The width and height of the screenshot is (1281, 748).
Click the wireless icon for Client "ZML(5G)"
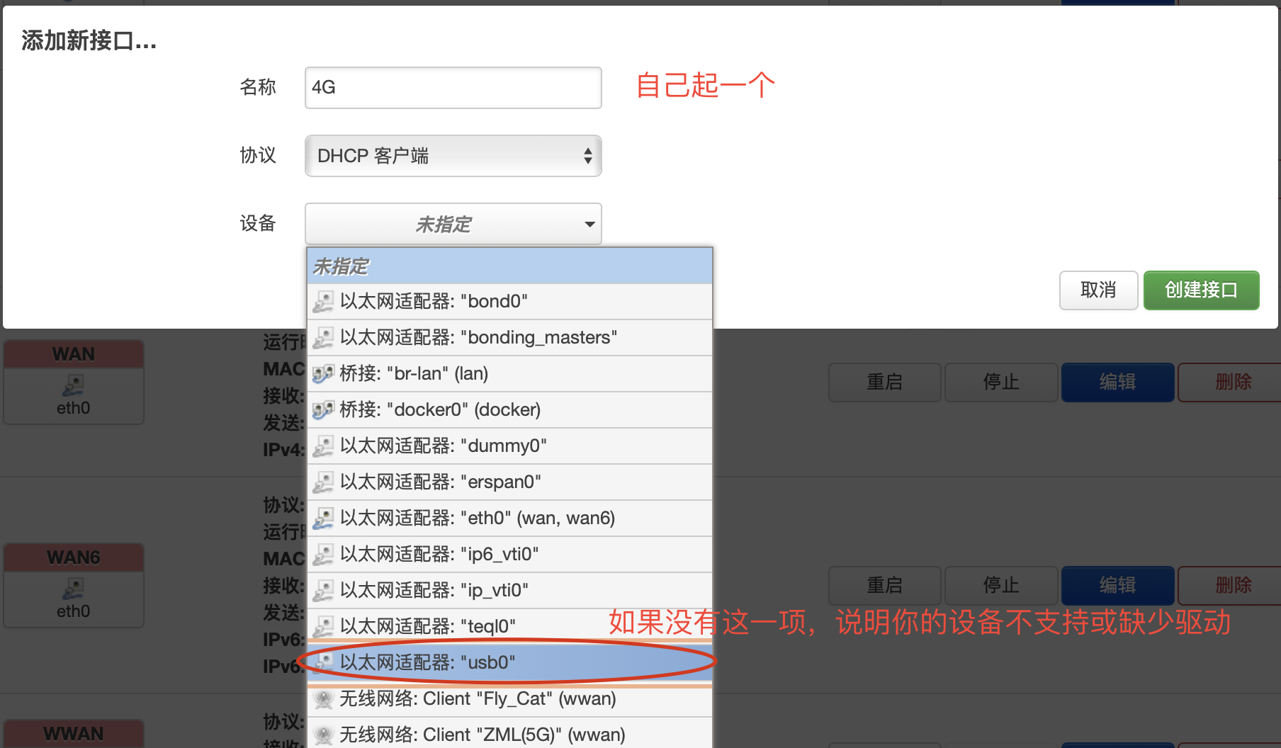click(x=324, y=734)
